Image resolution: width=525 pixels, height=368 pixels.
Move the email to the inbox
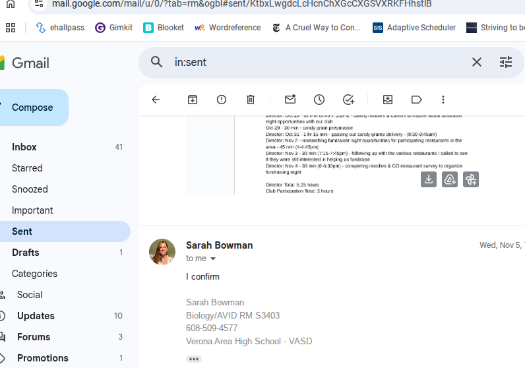388,100
